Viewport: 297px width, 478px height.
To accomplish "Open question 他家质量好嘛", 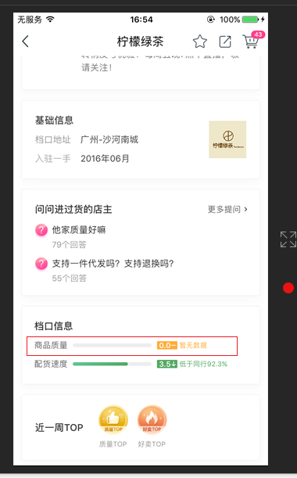I will (x=79, y=230).
